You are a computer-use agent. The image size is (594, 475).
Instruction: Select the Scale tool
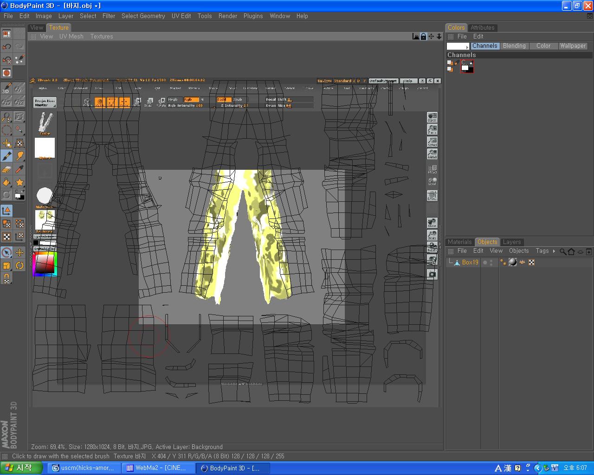6,265
